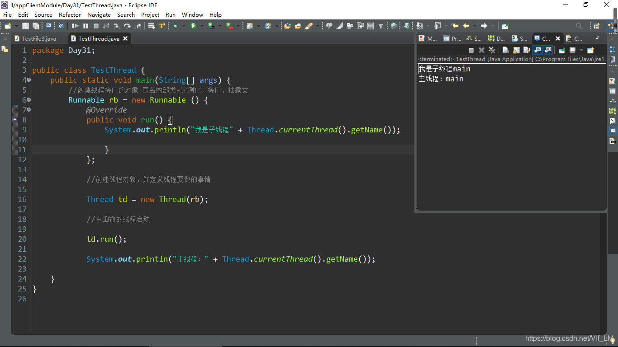Viewport: 618px width, 347px height.
Task: Click line number 22 in gutter
Action: pyautogui.click(x=22, y=259)
